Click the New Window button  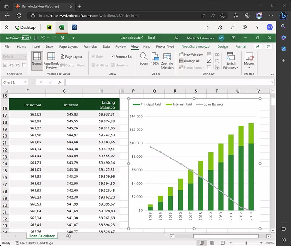(x=191, y=55)
